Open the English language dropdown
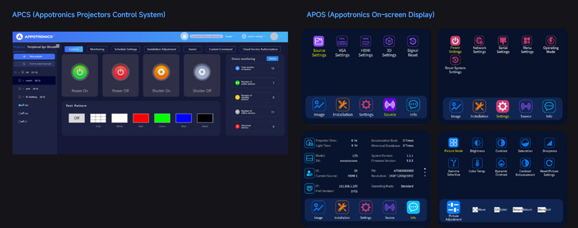The width and height of the screenshot is (578, 228). pyautogui.click(x=230, y=37)
